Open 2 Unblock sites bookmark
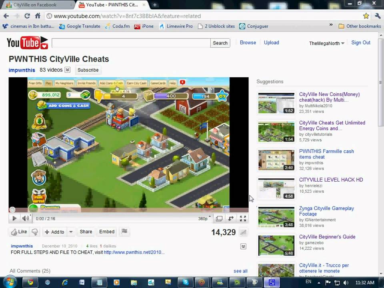The height and width of the screenshot is (288, 384). point(216,26)
